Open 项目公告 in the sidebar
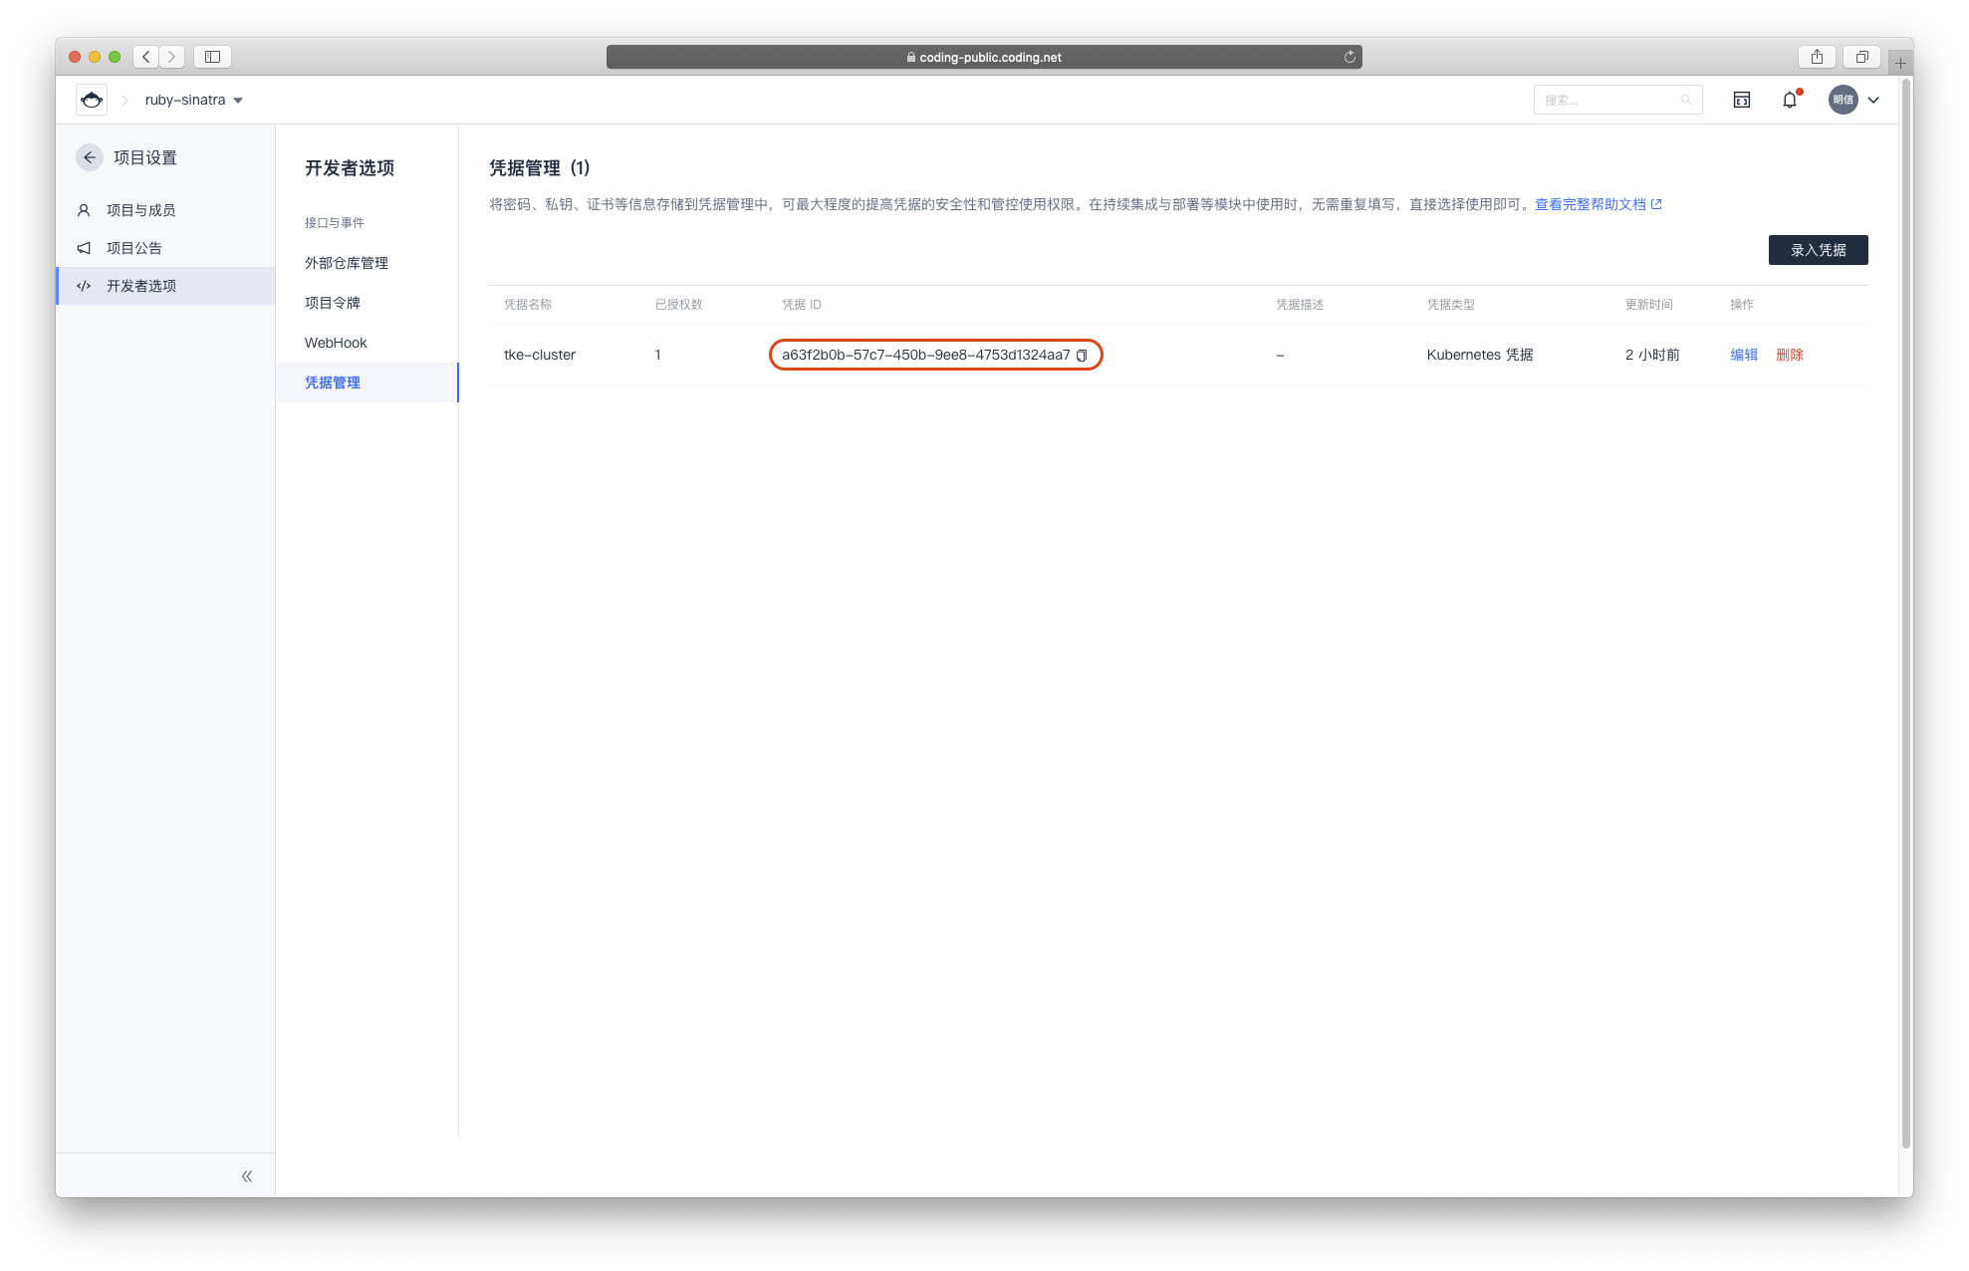Viewport: 1969px width, 1271px height. pyautogui.click(x=133, y=248)
